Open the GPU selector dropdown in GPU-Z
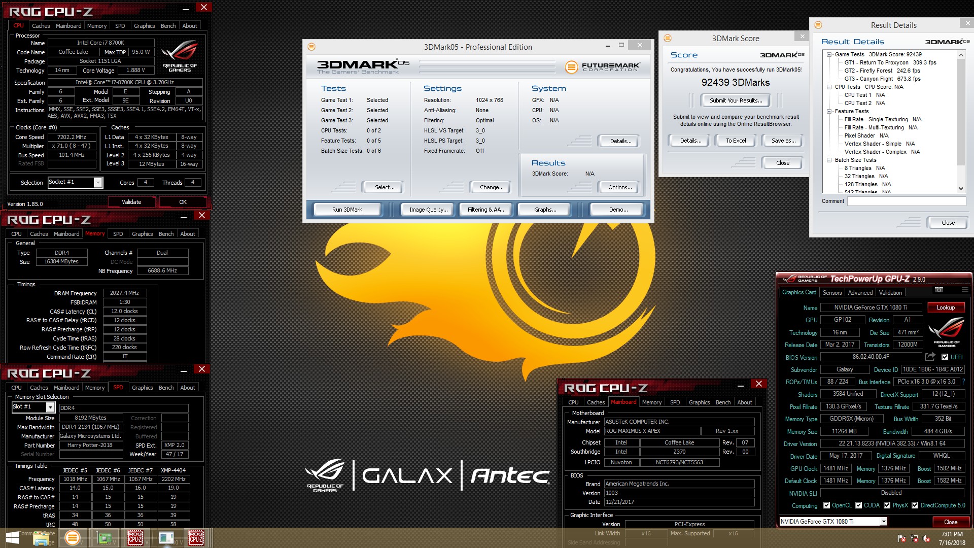974x548 pixels. [883, 522]
